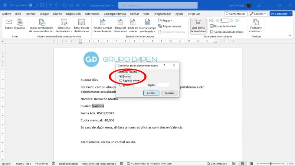The height and width of the screenshot is (166, 295).
Task: Select the Registro actual option
Action: pos(121,81)
